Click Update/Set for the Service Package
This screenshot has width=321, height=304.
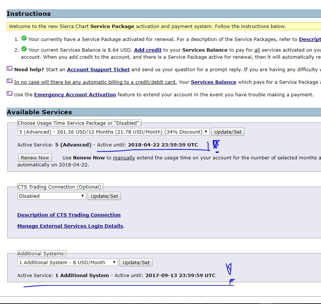pos(228,132)
